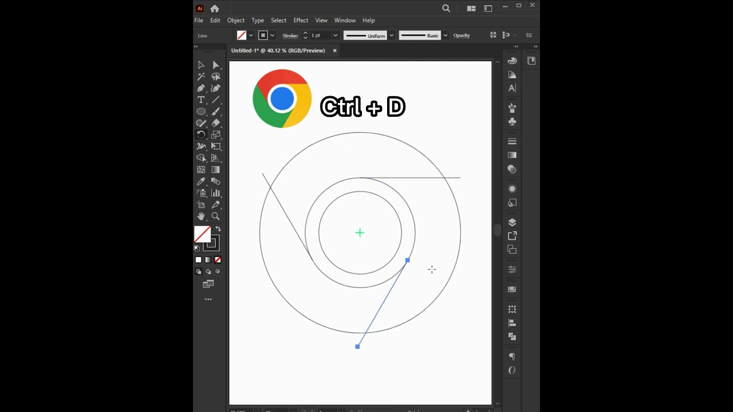
Task: Select the Scale tool
Action: pyautogui.click(x=216, y=135)
